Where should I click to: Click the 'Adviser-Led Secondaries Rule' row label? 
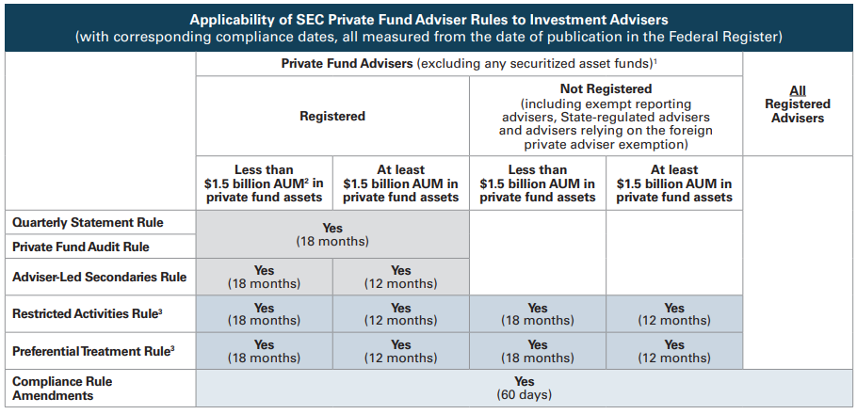pos(99,277)
